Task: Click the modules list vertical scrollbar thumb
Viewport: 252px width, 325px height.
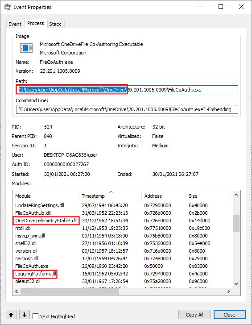Action: pos(236,224)
